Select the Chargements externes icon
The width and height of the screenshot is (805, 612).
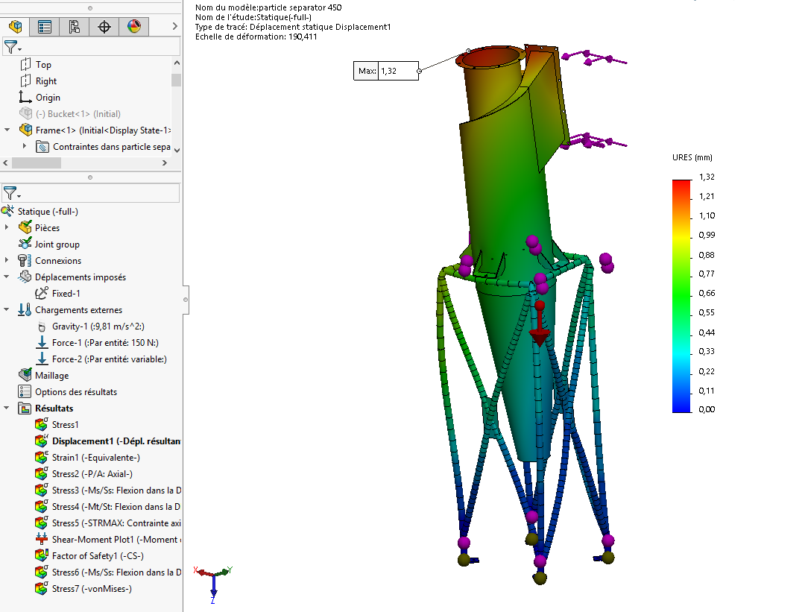(25, 309)
